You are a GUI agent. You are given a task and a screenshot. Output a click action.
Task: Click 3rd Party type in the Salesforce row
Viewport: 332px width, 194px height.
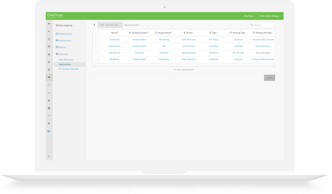click(213, 39)
